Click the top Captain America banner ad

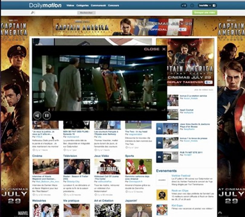click(123, 27)
